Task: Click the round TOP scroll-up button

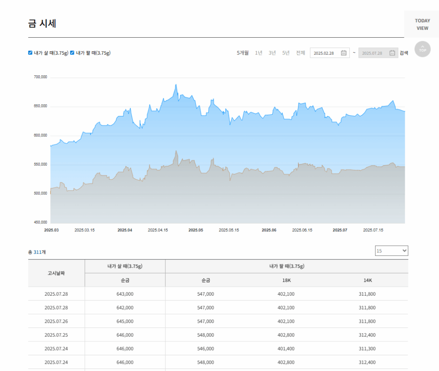Action: click(422, 49)
